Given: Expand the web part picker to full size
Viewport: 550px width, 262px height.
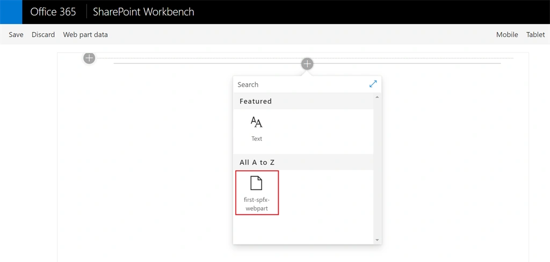Looking at the screenshot, I should (373, 84).
